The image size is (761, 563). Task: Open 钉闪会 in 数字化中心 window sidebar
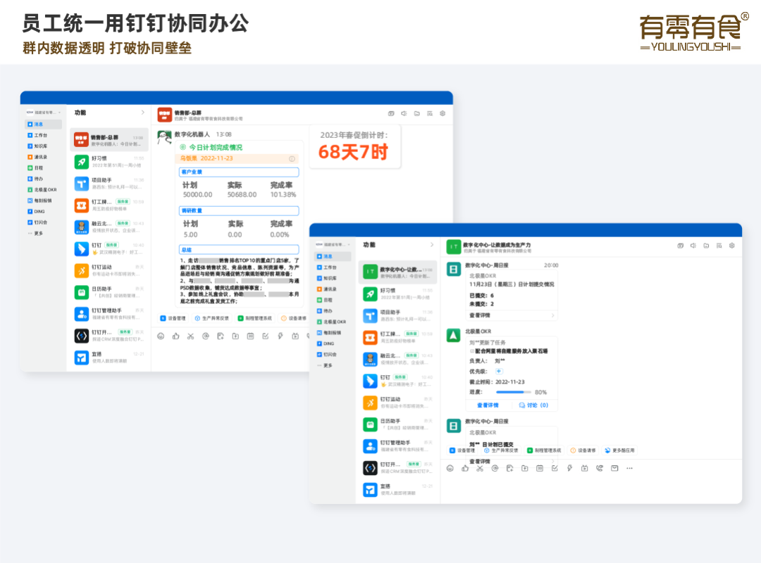[328, 354]
